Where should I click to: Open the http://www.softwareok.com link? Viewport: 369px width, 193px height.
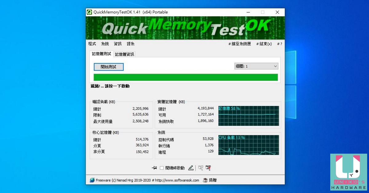[x=177, y=180]
